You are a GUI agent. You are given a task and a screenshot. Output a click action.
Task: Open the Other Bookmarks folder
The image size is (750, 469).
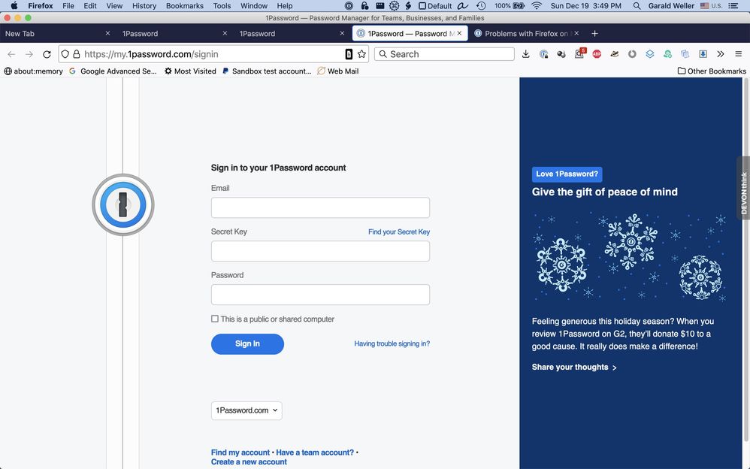pyautogui.click(x=712, y=71)
